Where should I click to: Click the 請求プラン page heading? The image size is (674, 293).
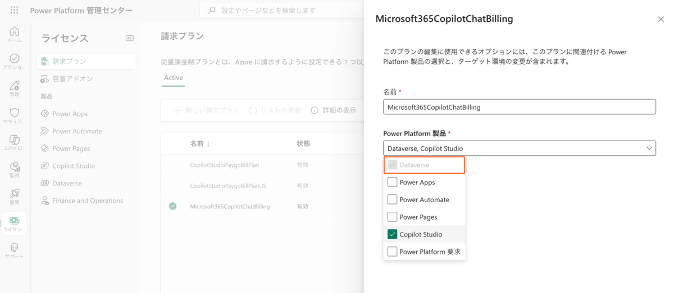coord(183,36)
